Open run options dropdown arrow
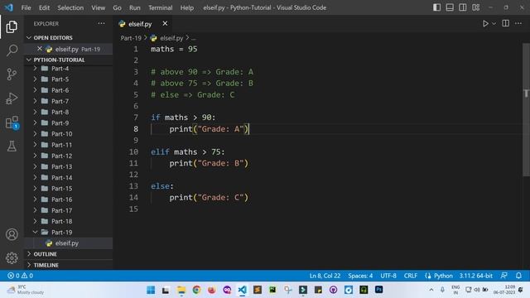Screen dimensions: 530x298 (494, 24)
